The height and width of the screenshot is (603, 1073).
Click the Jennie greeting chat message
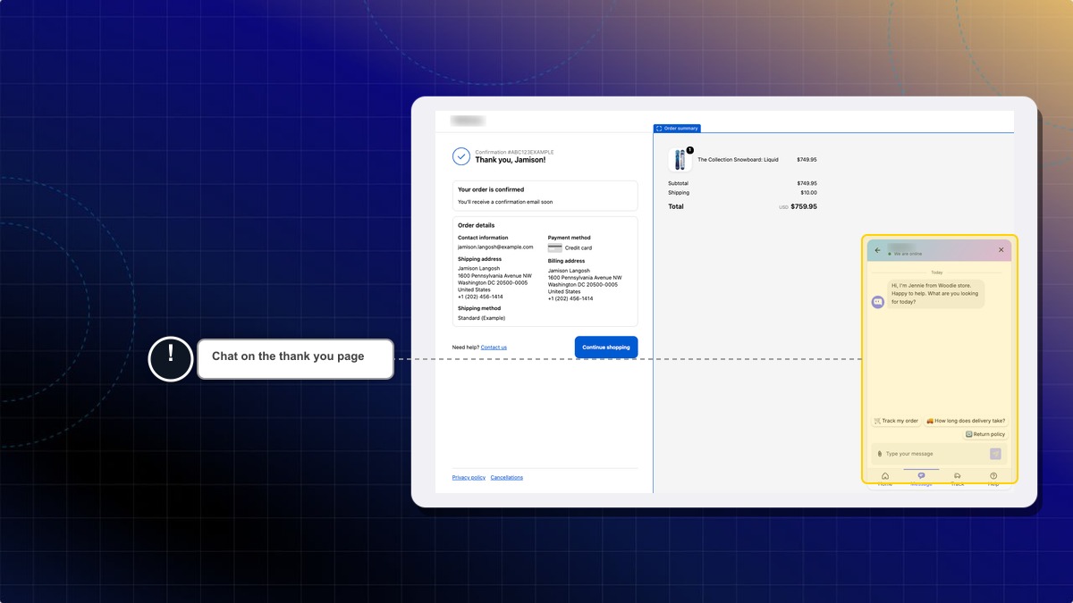coord(936,294)
